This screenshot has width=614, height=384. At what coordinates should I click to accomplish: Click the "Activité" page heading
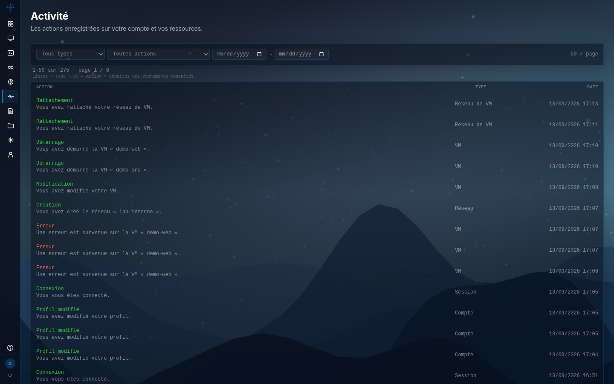(49, 16)
